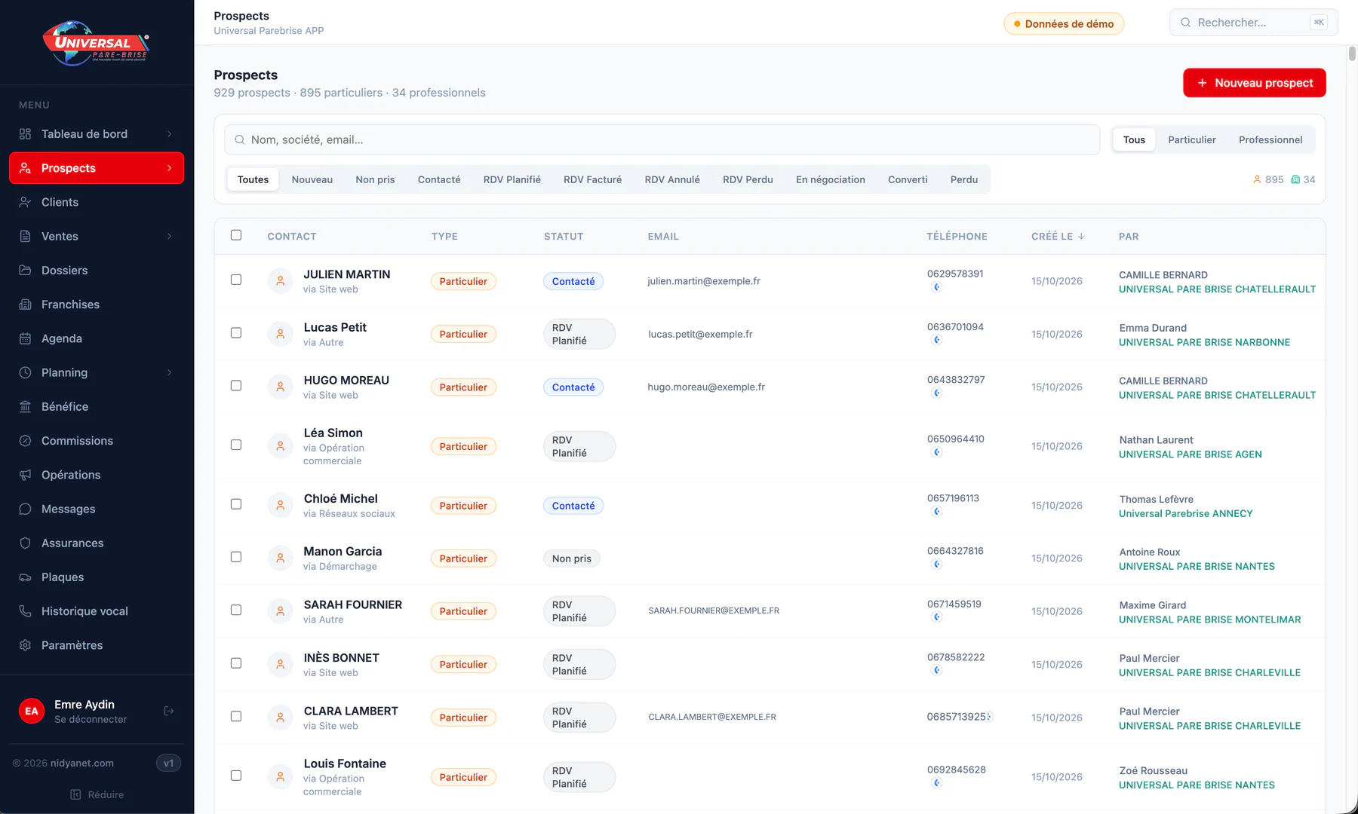Open the Universal Parebrise ANNECY link

pos(1185,513)
